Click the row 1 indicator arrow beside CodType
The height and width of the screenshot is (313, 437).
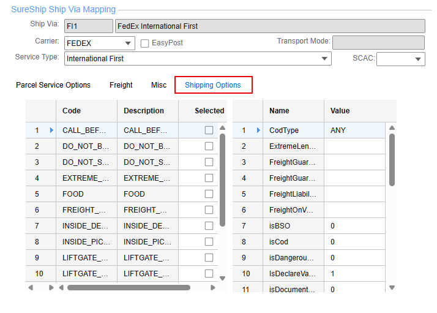coord(258,130)
